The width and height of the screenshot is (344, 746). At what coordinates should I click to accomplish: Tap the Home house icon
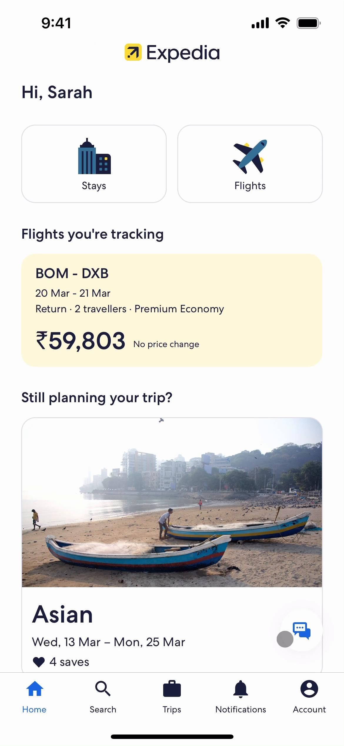click(34, 689)
